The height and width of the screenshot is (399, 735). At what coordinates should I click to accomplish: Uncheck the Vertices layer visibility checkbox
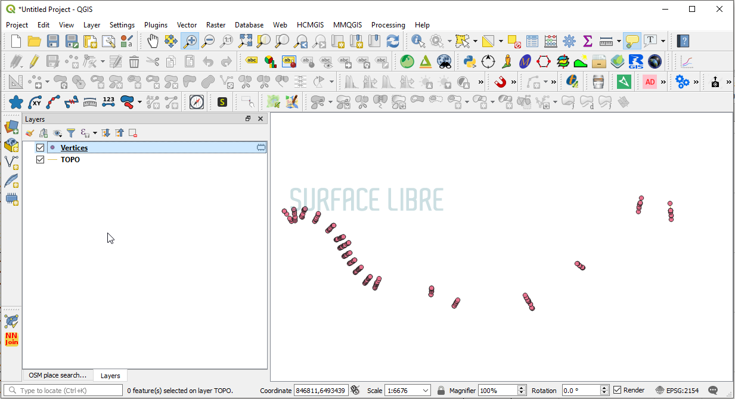(x=41, y=148)
